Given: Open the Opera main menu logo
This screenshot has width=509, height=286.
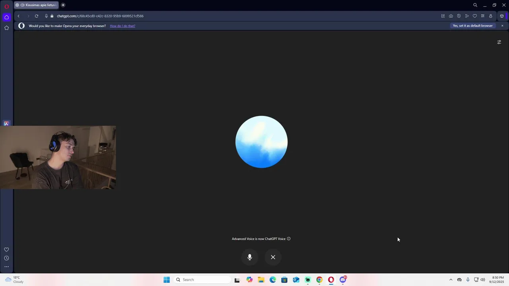Looking at the screenshot, I should (6, 6).
